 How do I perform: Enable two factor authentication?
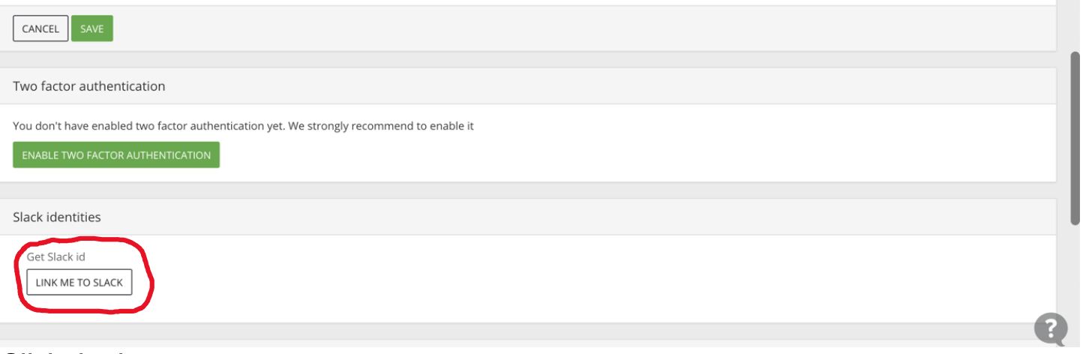click(x=116, y=155)
